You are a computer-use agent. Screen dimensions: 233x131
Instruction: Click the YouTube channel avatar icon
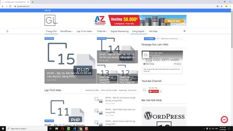144,90
